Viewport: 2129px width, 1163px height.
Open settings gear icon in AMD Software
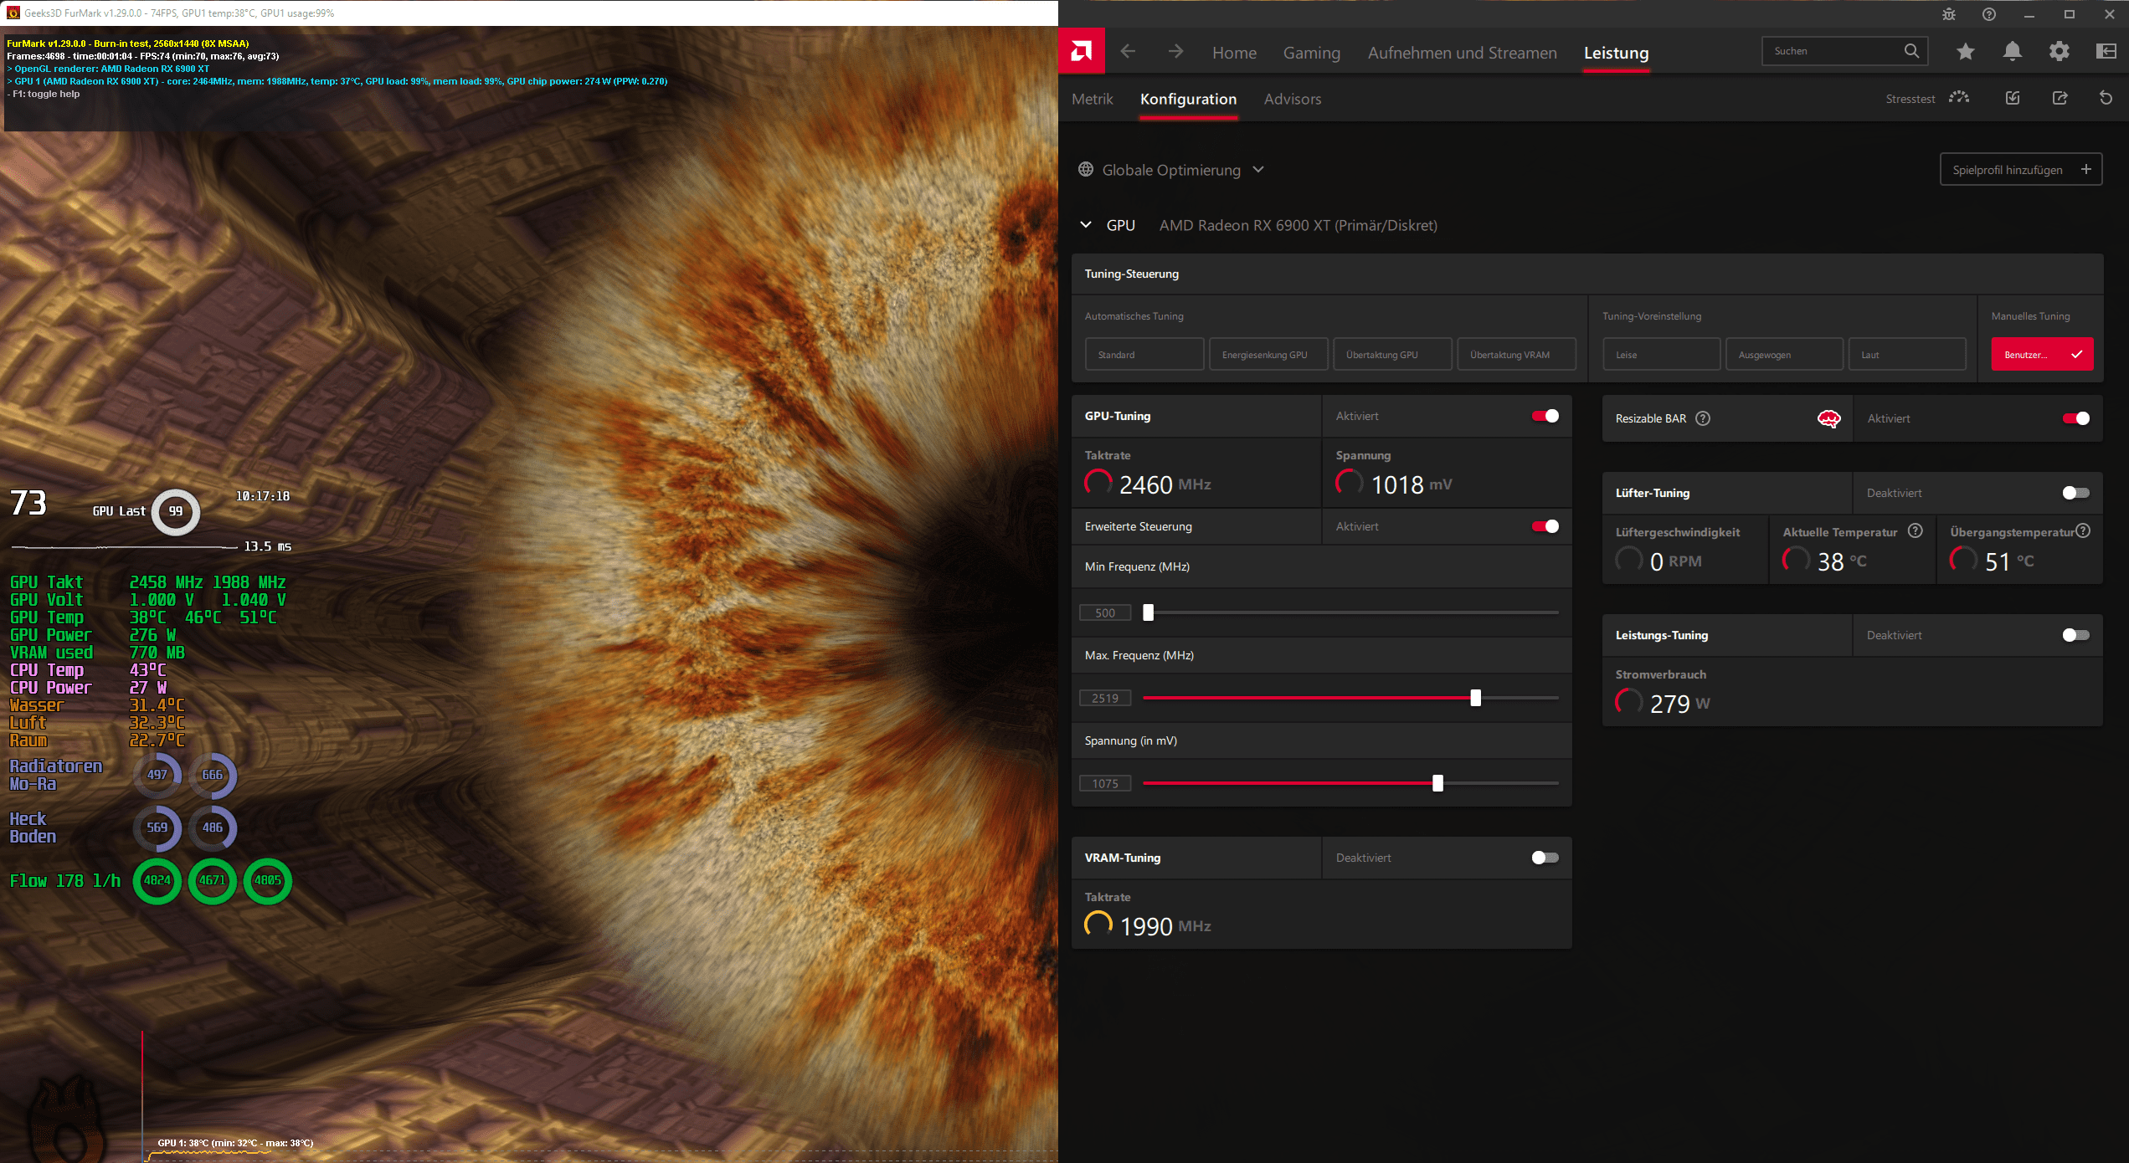coord(2060,52)
